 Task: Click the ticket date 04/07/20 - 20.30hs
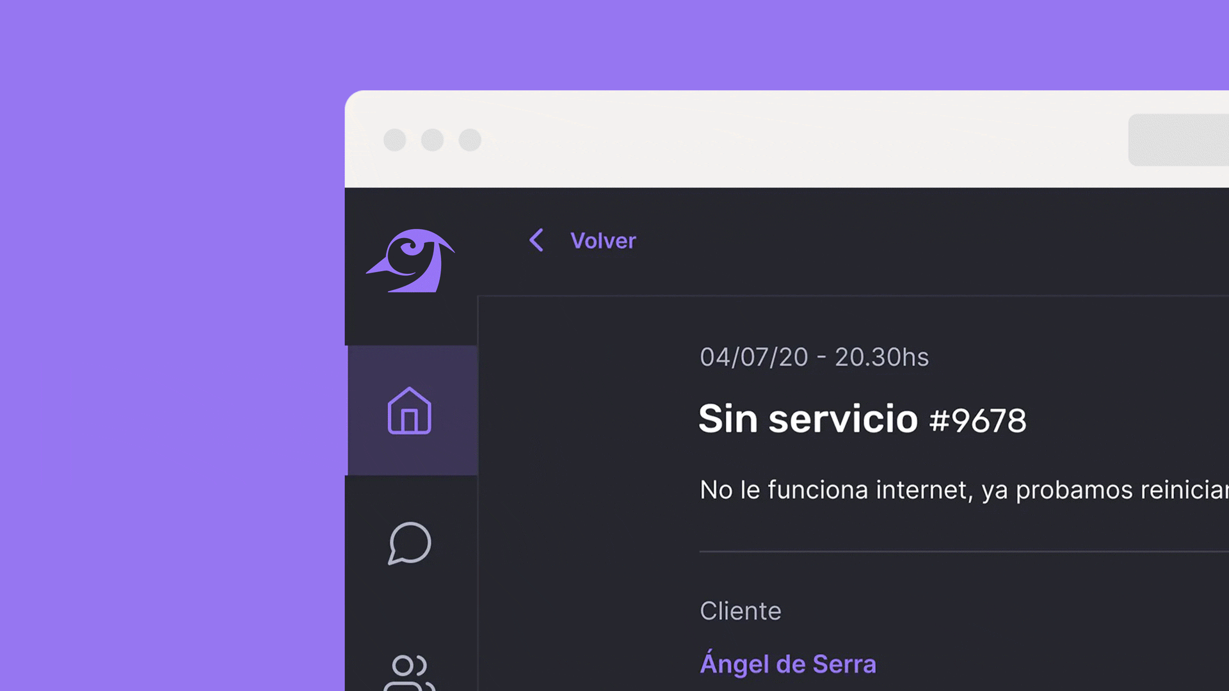814,357
